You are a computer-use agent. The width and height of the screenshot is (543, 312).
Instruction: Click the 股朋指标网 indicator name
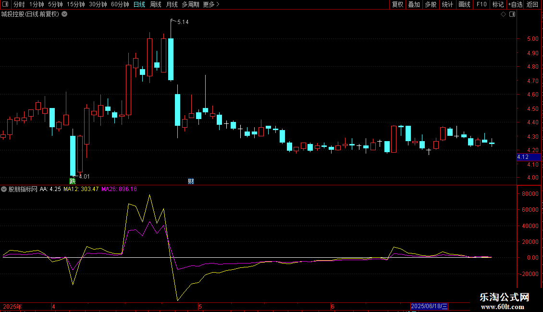coord(23,189)
